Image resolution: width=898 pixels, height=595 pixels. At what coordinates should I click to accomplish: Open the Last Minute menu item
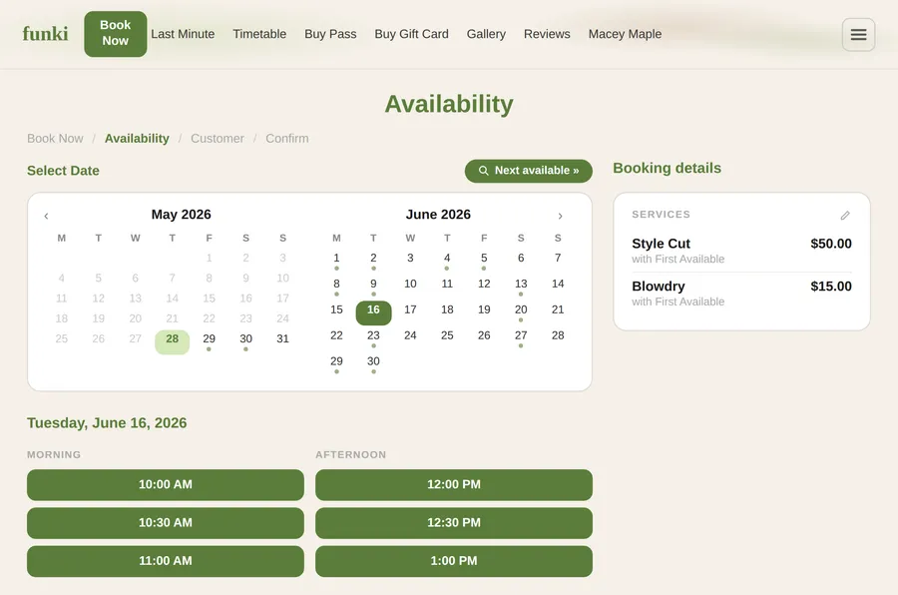point(183,34)
